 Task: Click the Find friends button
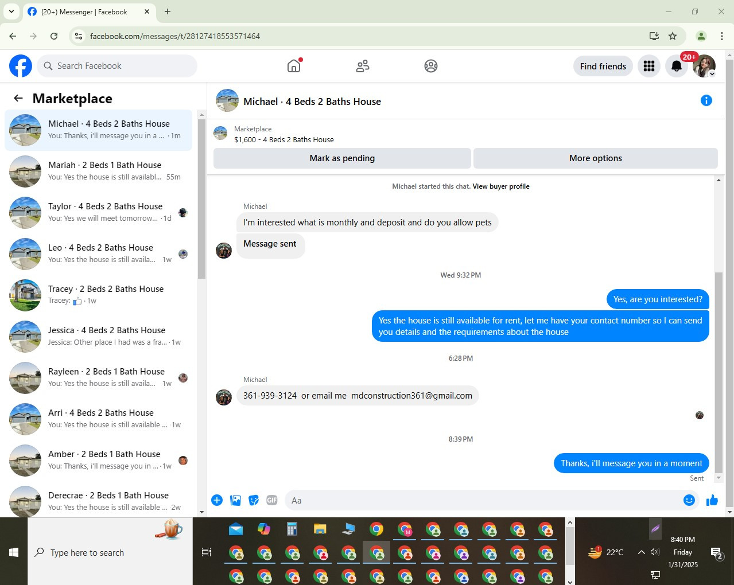(603, 66)
